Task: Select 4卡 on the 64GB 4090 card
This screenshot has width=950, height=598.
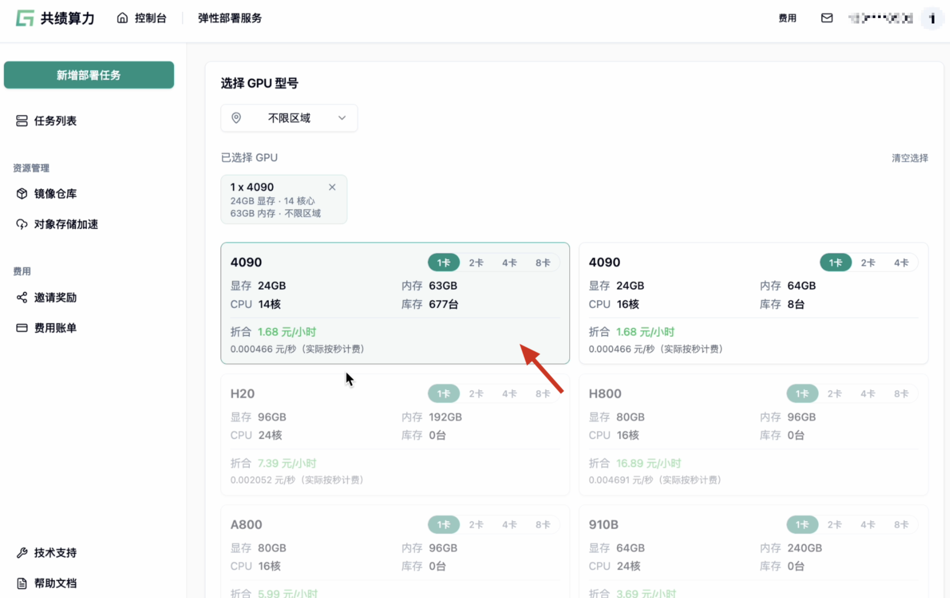Action: click(x=901, y=262)
